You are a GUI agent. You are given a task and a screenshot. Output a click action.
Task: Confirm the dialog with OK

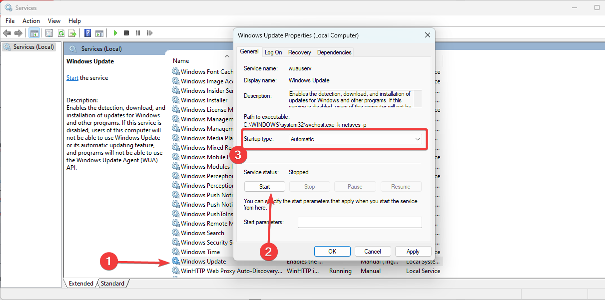(332, 252)
